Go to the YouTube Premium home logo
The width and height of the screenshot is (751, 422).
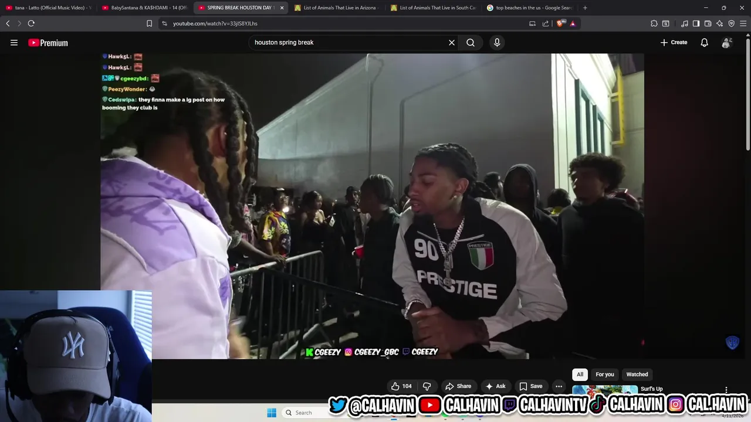(x=48, y=43)
